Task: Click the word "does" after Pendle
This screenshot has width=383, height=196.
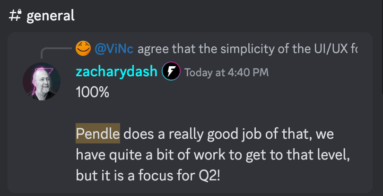Action: 139,134
